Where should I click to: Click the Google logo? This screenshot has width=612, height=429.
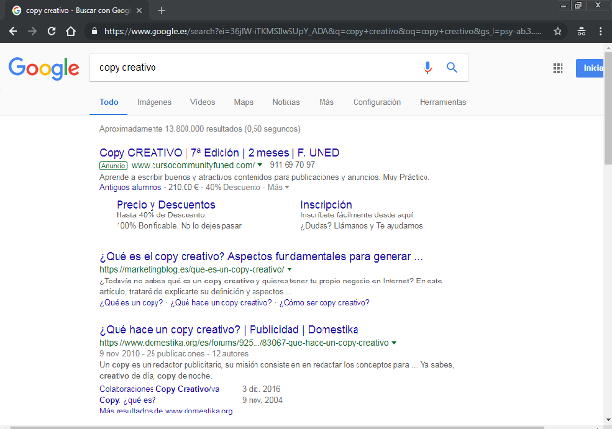click(x=44, y=68)
